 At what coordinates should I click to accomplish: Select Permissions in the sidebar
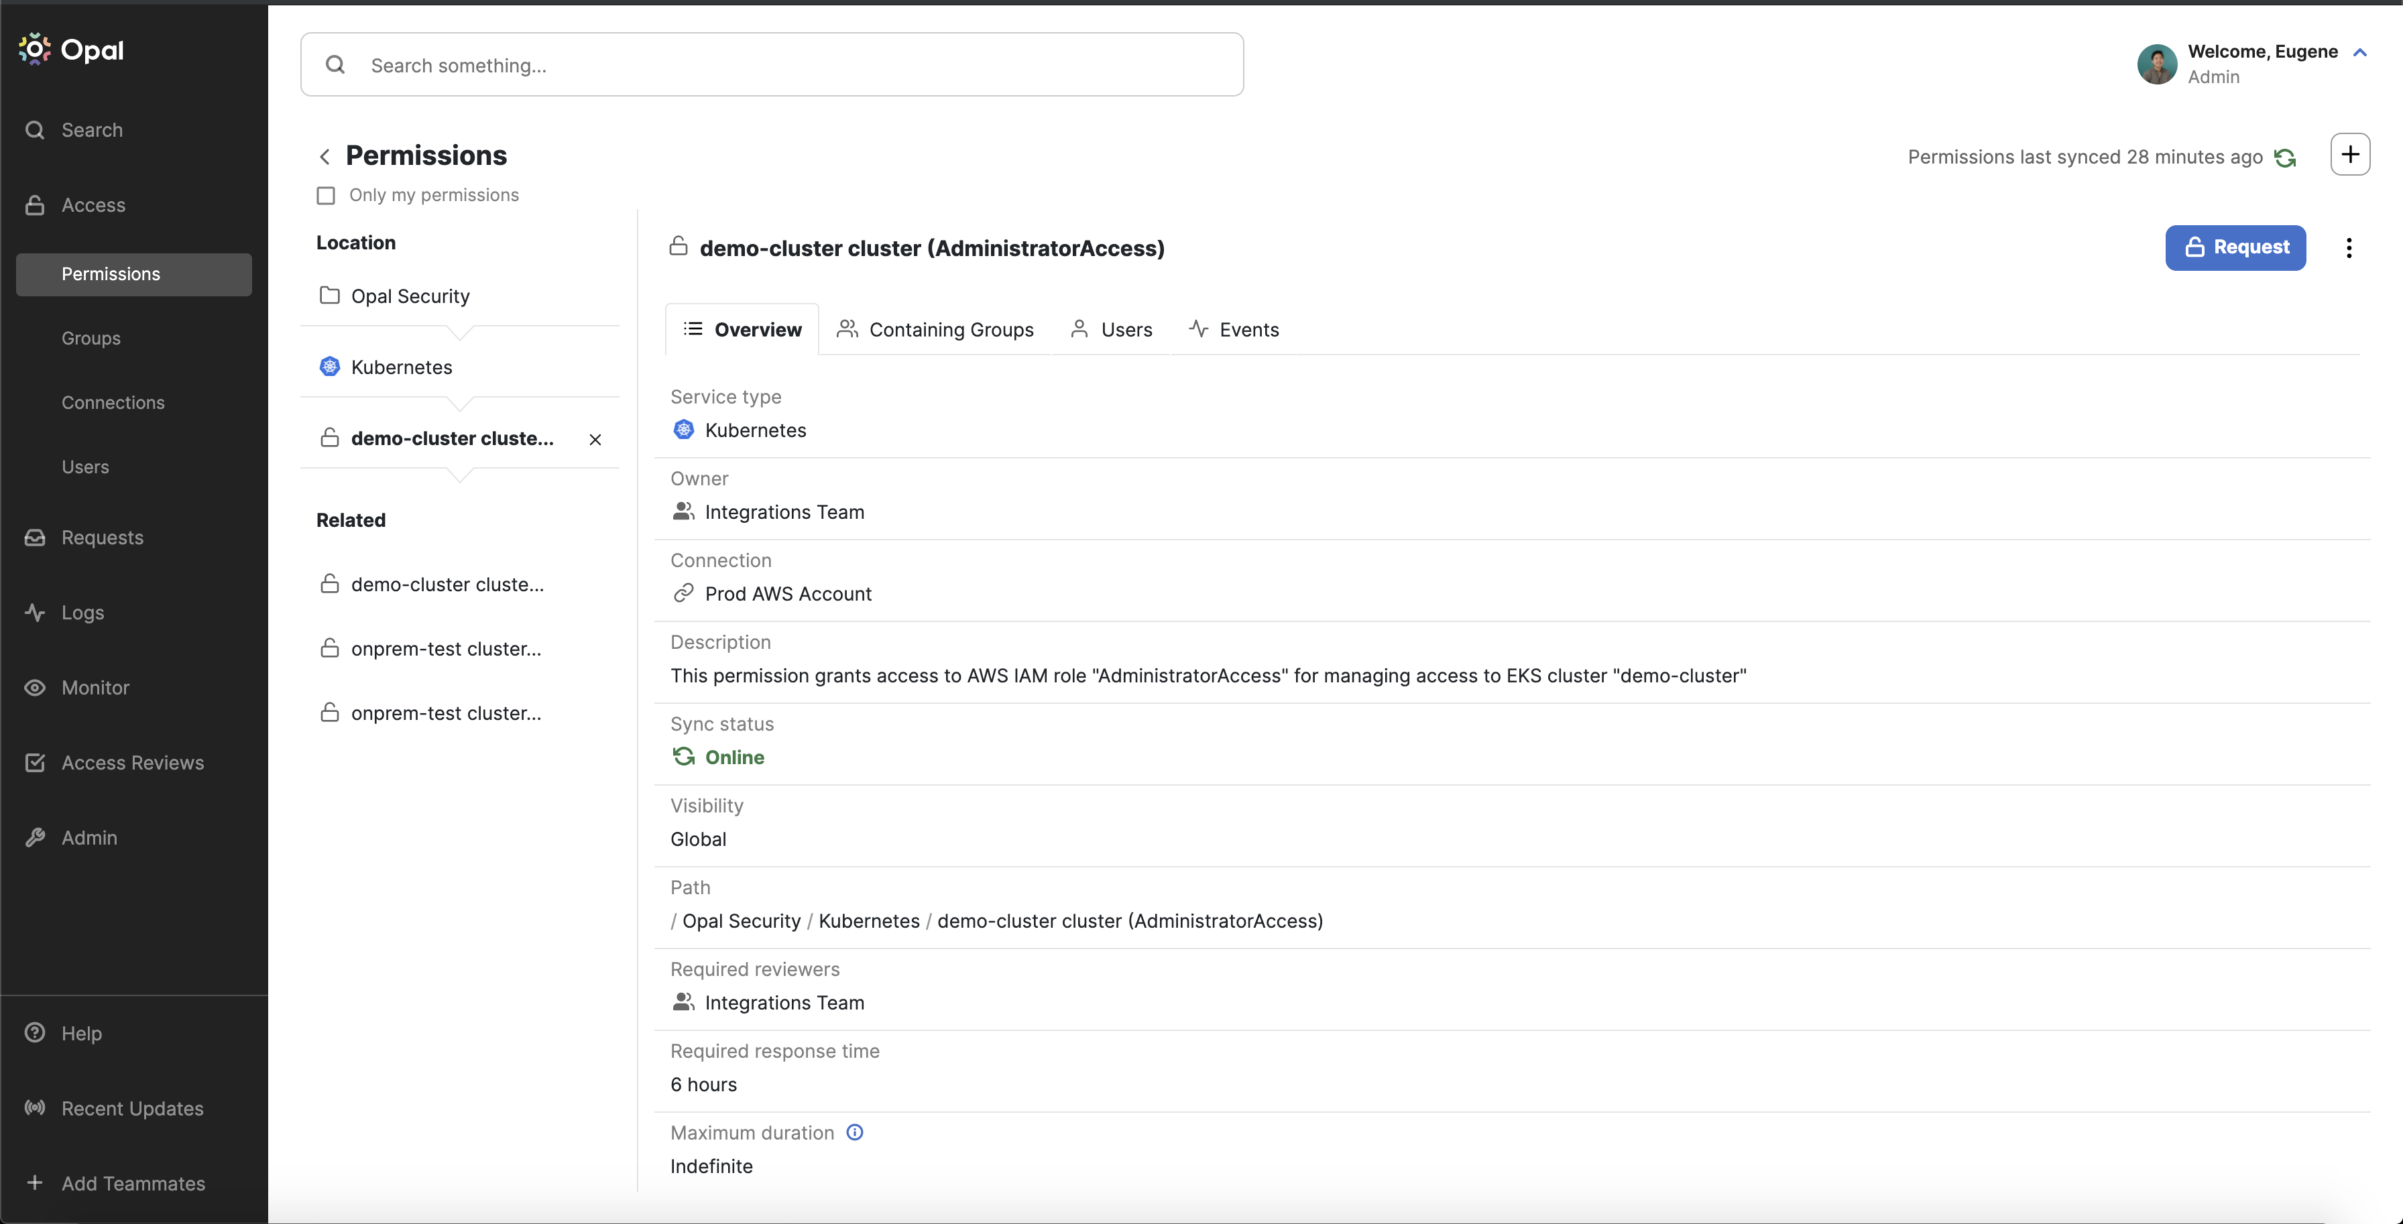(133, 274)
